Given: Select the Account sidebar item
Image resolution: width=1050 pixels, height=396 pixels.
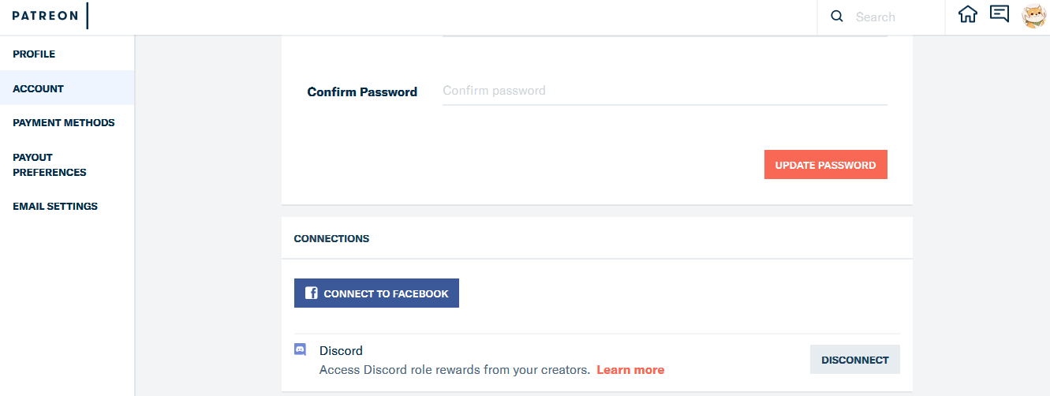Looking at the screenshot, I should 38,88.
